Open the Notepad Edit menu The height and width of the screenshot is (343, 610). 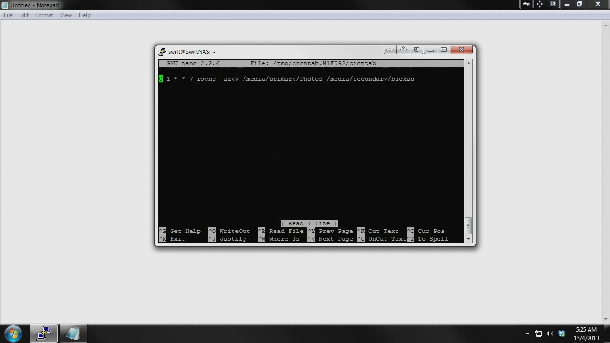click(24, 15)
